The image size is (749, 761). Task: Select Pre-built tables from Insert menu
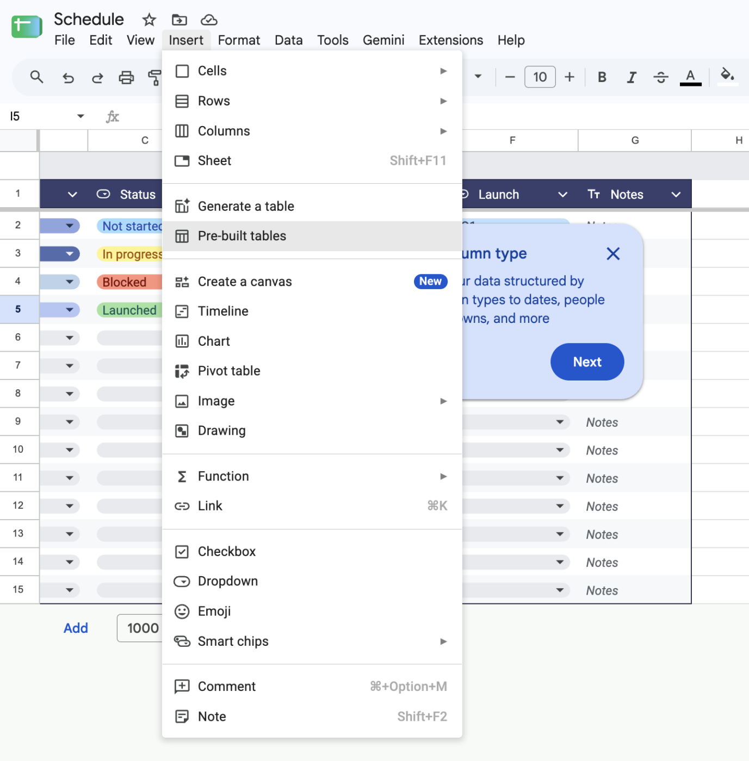click(312, 236)
